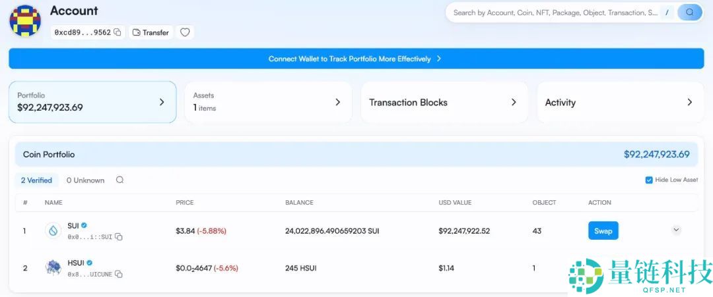Click the SUI verified badge

[84, 225]
